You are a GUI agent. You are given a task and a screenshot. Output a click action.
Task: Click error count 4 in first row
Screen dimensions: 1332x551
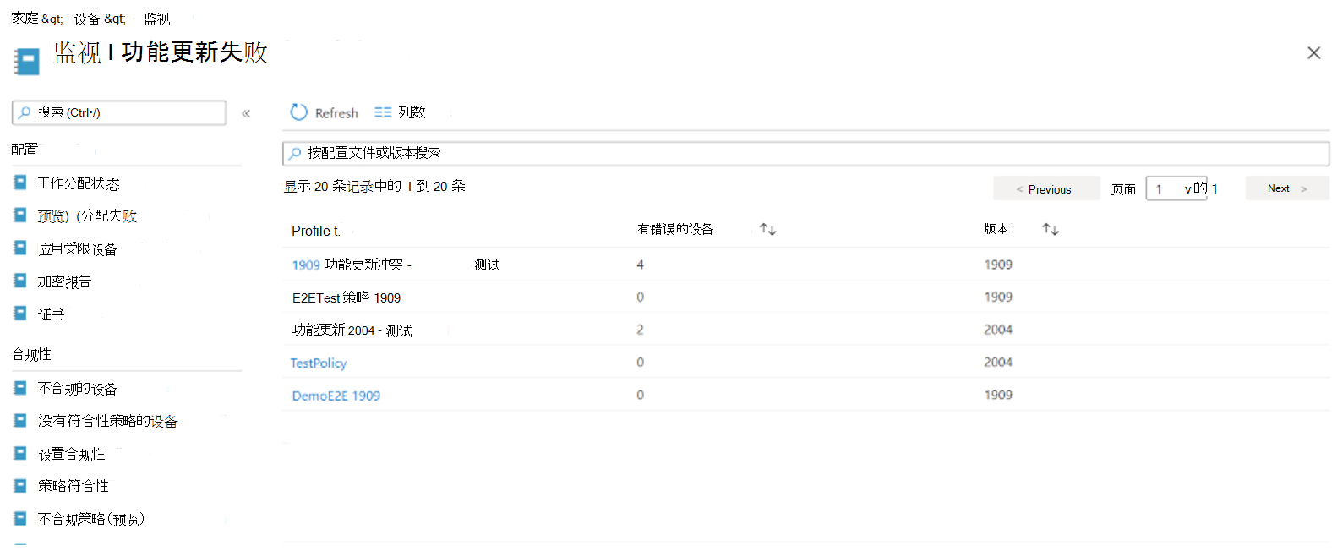click(x=640, y=265)
